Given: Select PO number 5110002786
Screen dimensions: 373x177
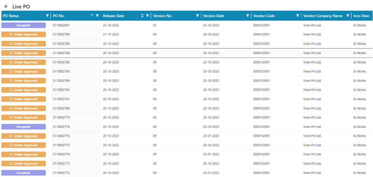Looking at the screenshot, I should point(62,62).
